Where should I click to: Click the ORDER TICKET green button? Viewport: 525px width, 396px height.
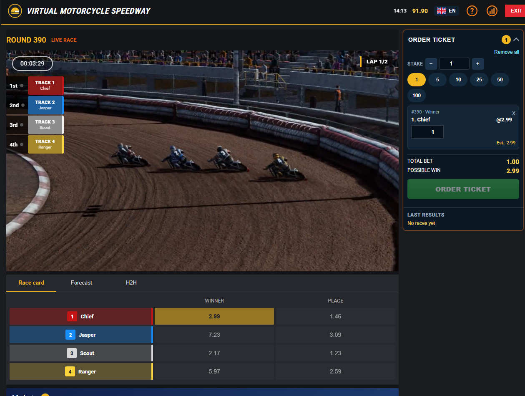click(x=463, y=189)
